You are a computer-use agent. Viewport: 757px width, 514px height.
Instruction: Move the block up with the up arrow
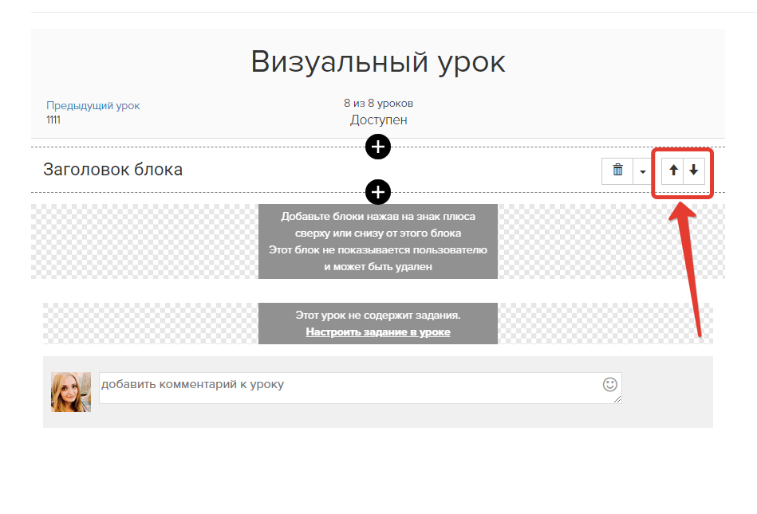[x=673, y=171]
